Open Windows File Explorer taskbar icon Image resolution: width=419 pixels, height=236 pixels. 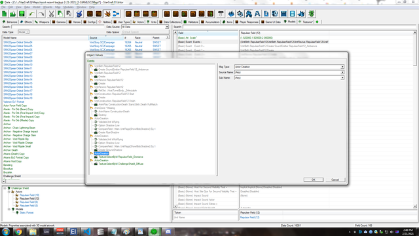tap(33, 231)
